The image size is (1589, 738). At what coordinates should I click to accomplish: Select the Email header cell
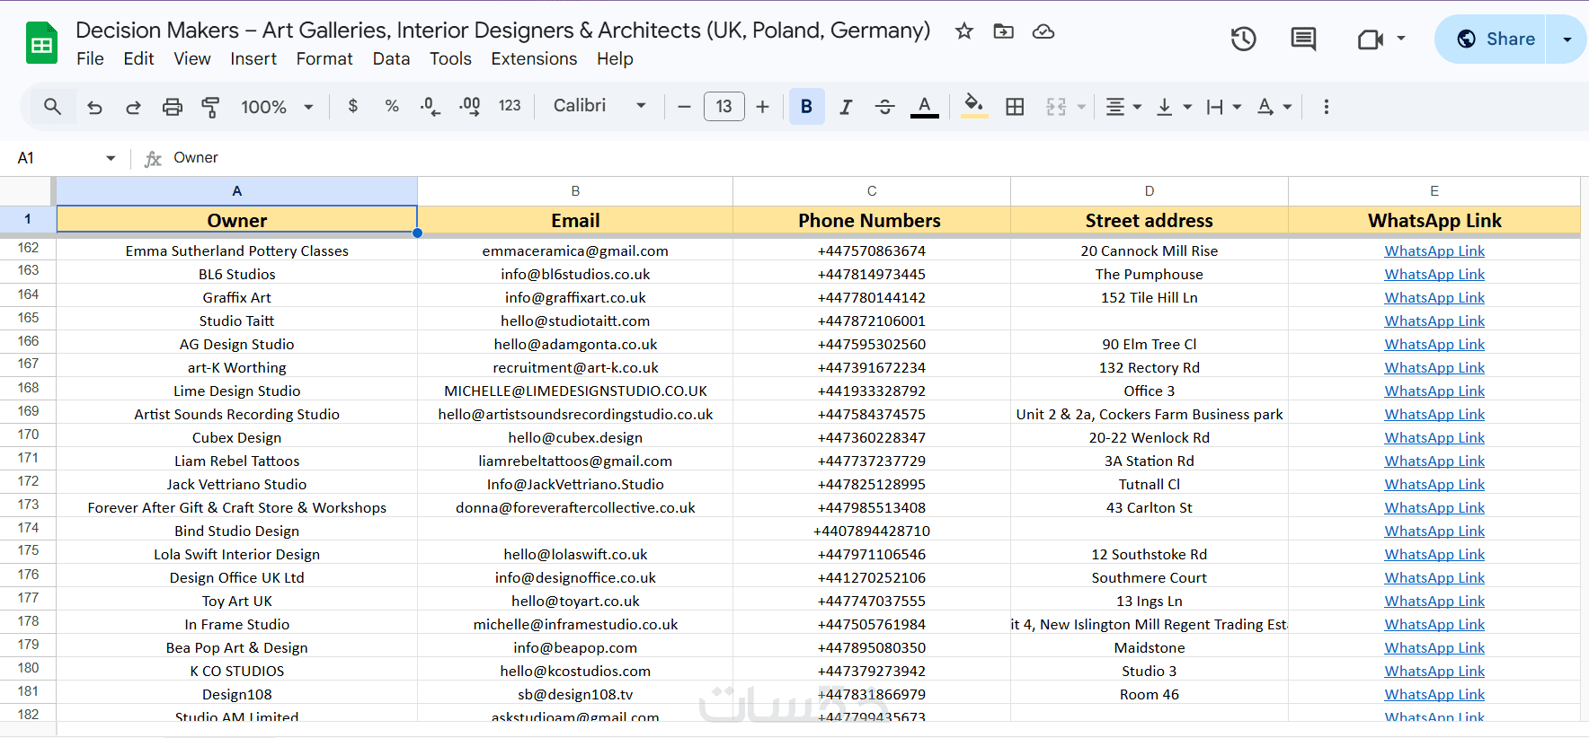point(575,220)
